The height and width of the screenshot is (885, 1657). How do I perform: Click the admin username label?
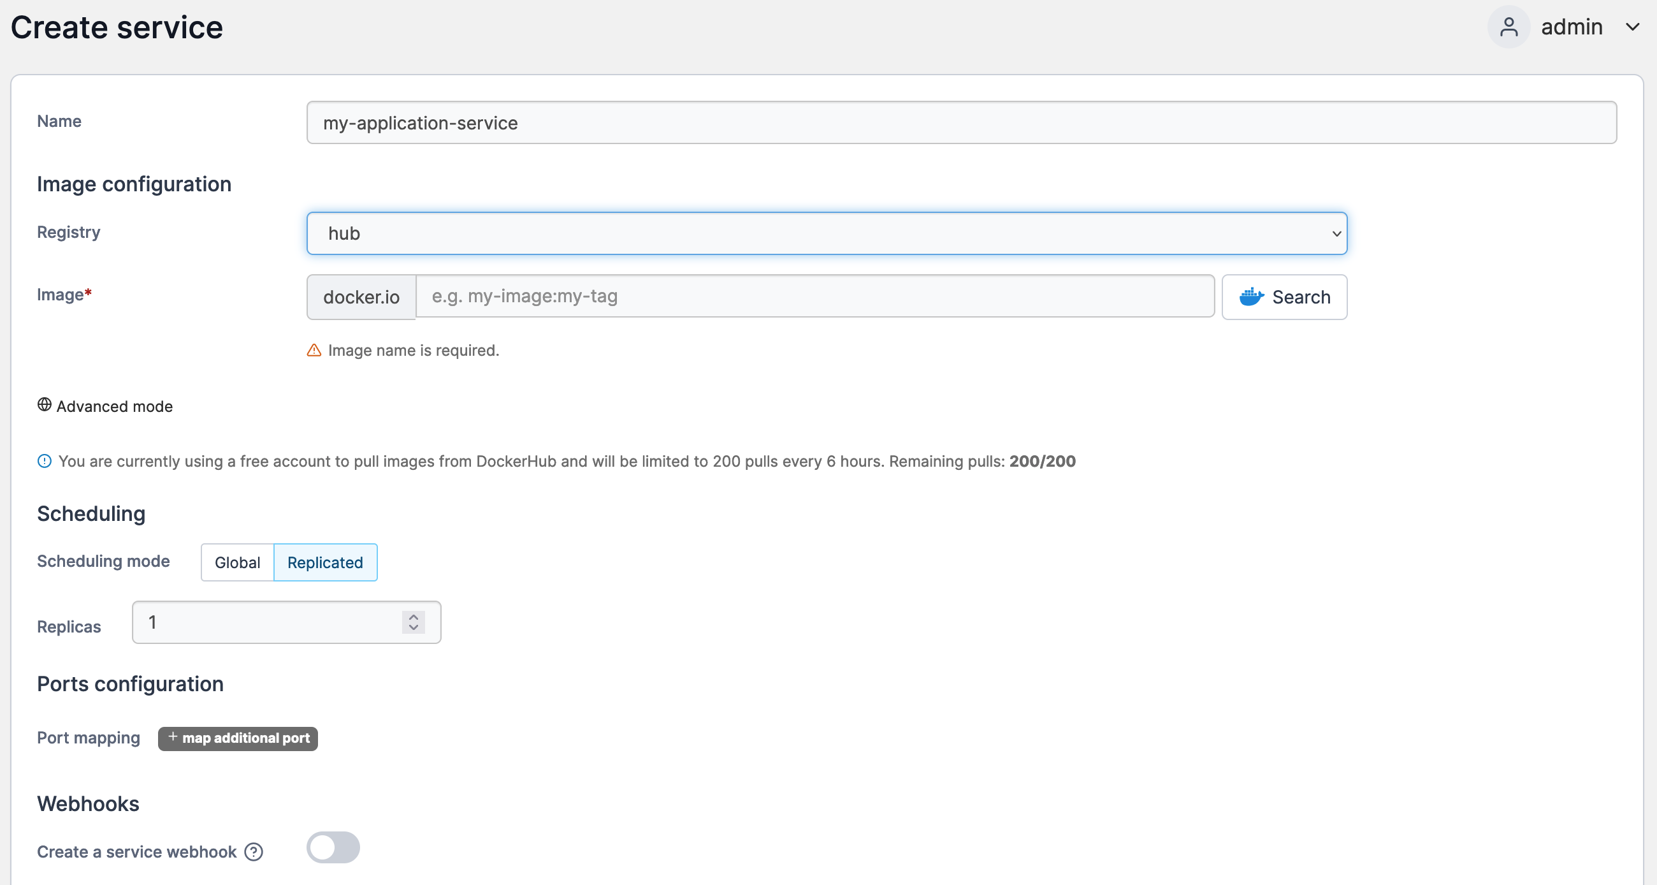(x=1572, y=27)
